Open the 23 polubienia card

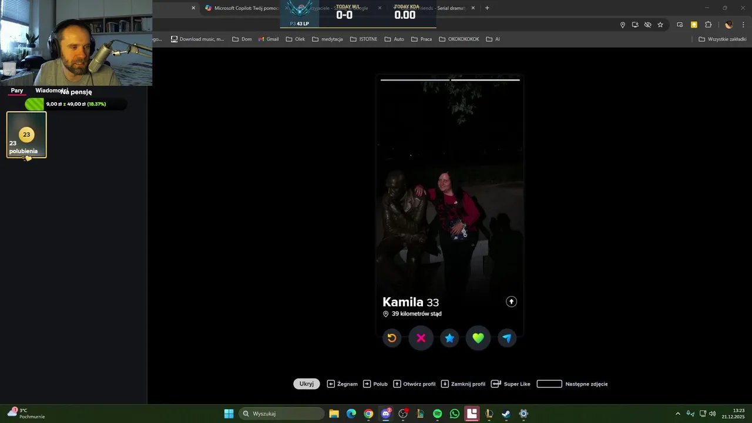[x=26, y=135]
